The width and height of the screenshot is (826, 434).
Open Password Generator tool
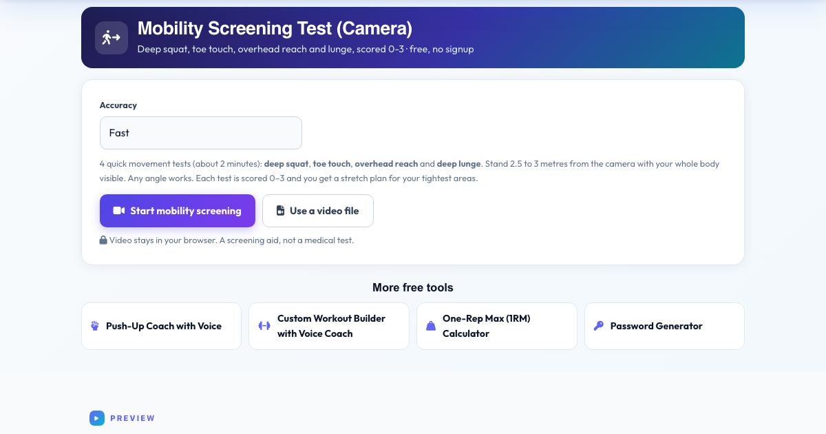click(665, 326)
